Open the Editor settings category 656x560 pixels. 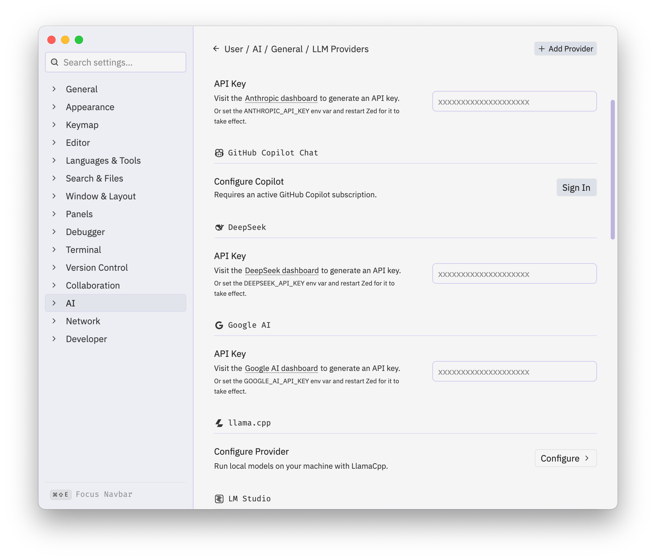pos(116,142)
